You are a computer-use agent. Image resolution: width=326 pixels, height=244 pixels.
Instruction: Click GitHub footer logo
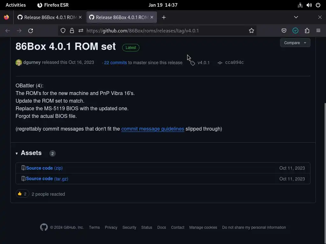(x=44, y=227)
